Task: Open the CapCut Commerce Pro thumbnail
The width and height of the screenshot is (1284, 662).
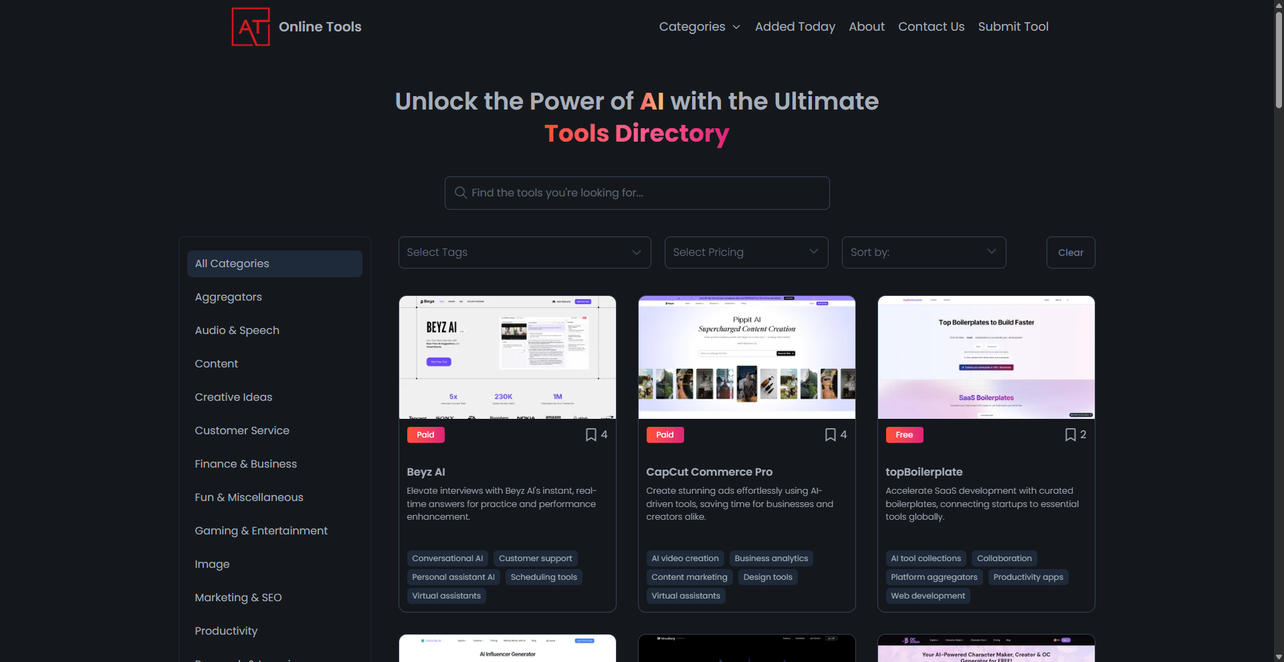Action: click(747, 357)
